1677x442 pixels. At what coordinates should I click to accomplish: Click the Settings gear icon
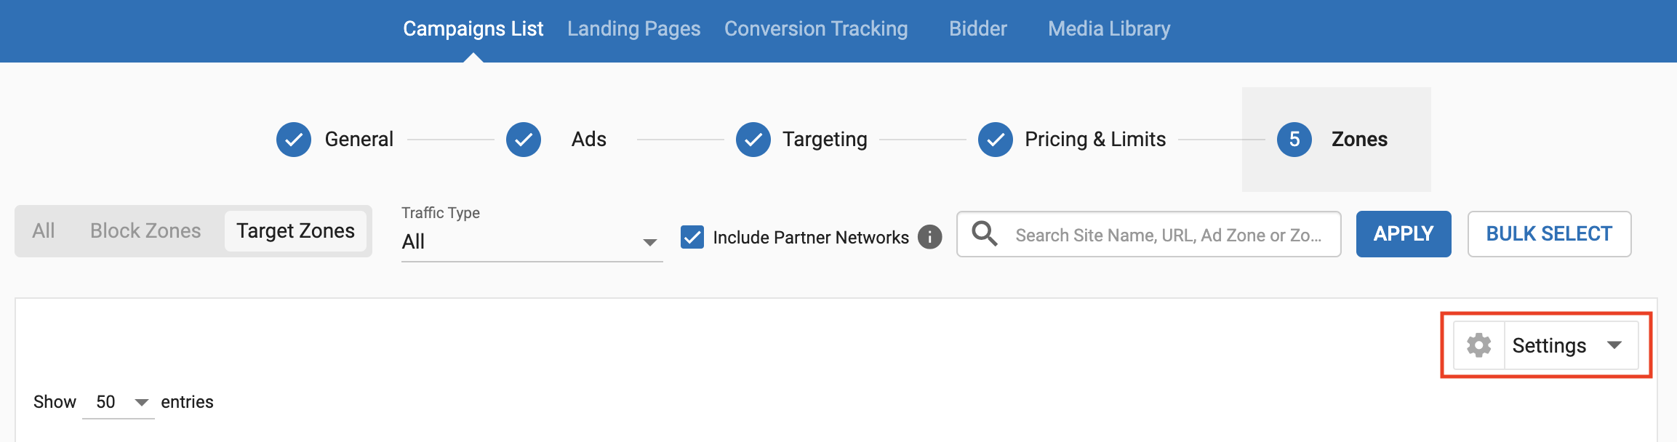[x=1478, y=345]
